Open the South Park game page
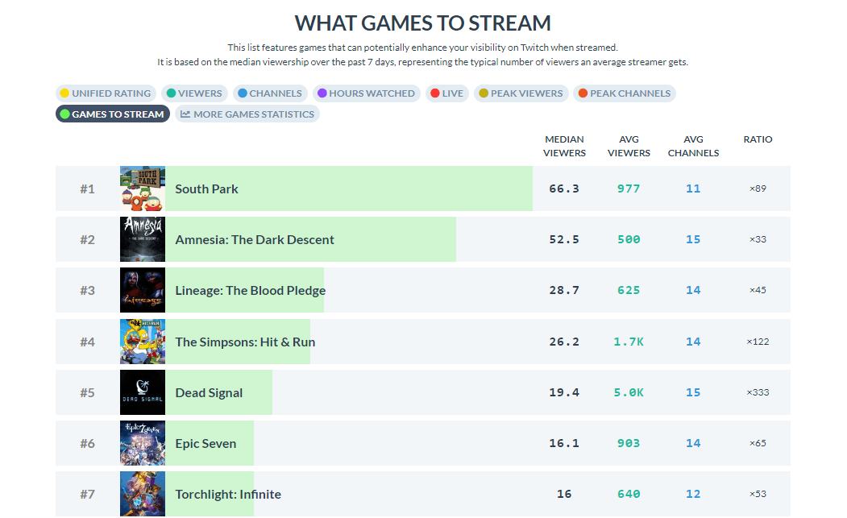This screenshot has height=518, width=847. point(206,189)
